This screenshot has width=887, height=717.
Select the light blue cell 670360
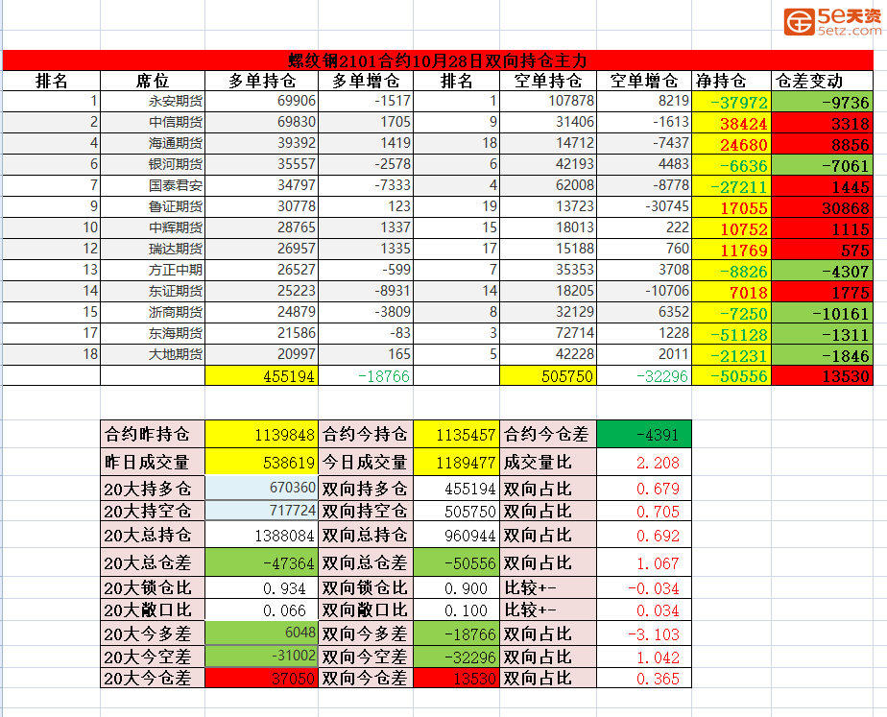click(x=262, y=488)
